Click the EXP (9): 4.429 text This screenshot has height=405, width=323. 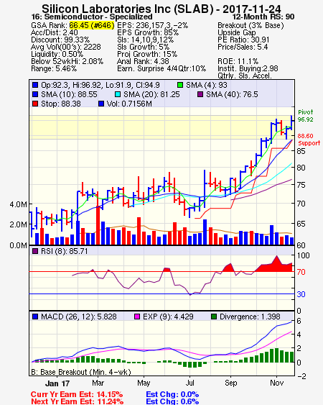point(168,317)
